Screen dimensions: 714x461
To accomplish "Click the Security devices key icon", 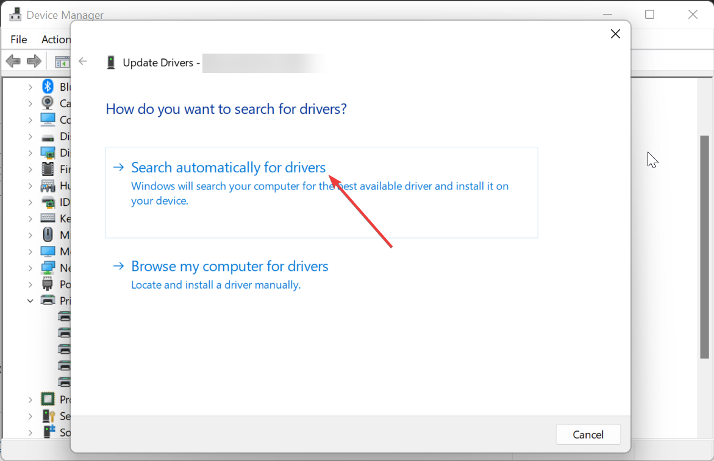I will point(49,415).
